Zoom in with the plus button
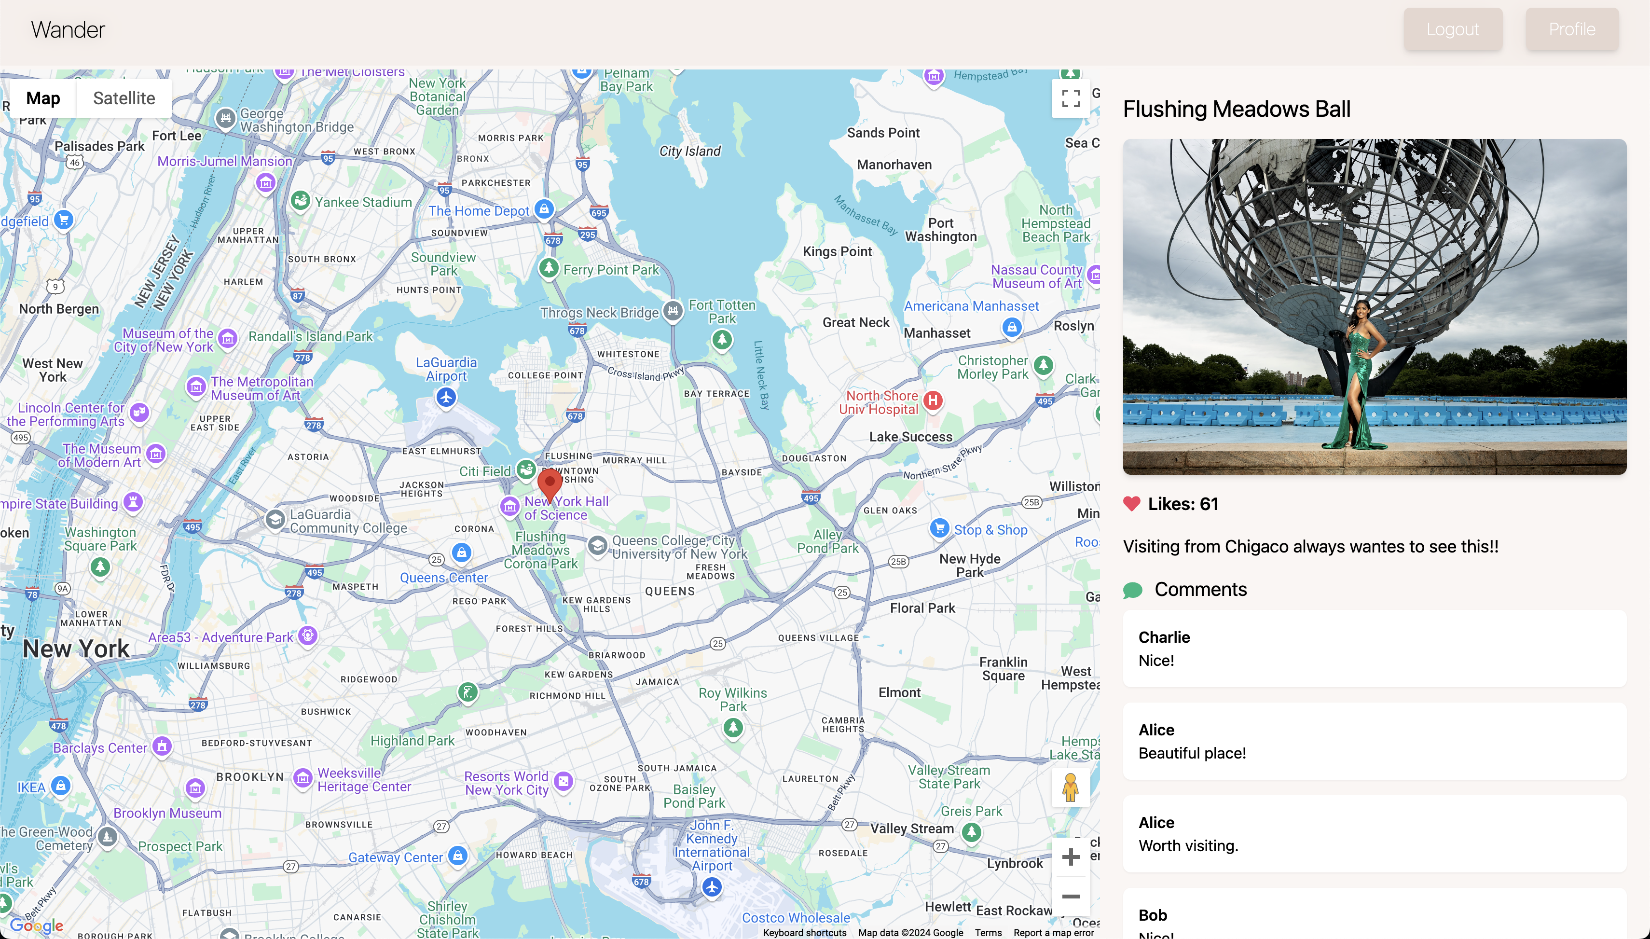 click(1071, 857)
